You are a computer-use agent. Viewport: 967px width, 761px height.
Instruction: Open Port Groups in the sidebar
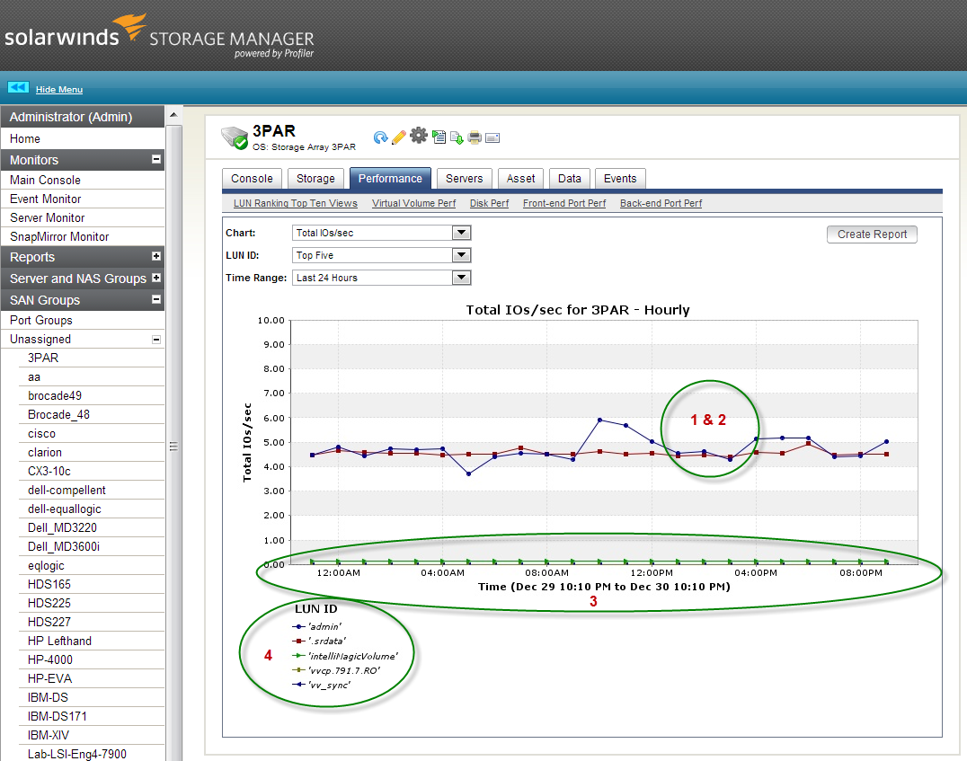tap(83, 320)
